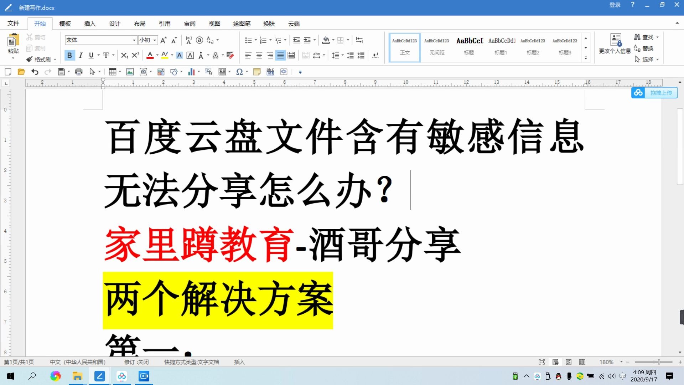The height and width of the screenshot is (385, 684).
Task: Undo the last action
Action: click(35, 72)
